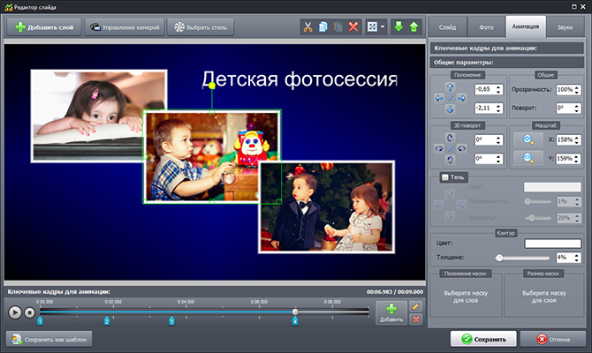Increase Прозрачность value with up arrow
The image size is (592, 353).
(576, 86)
